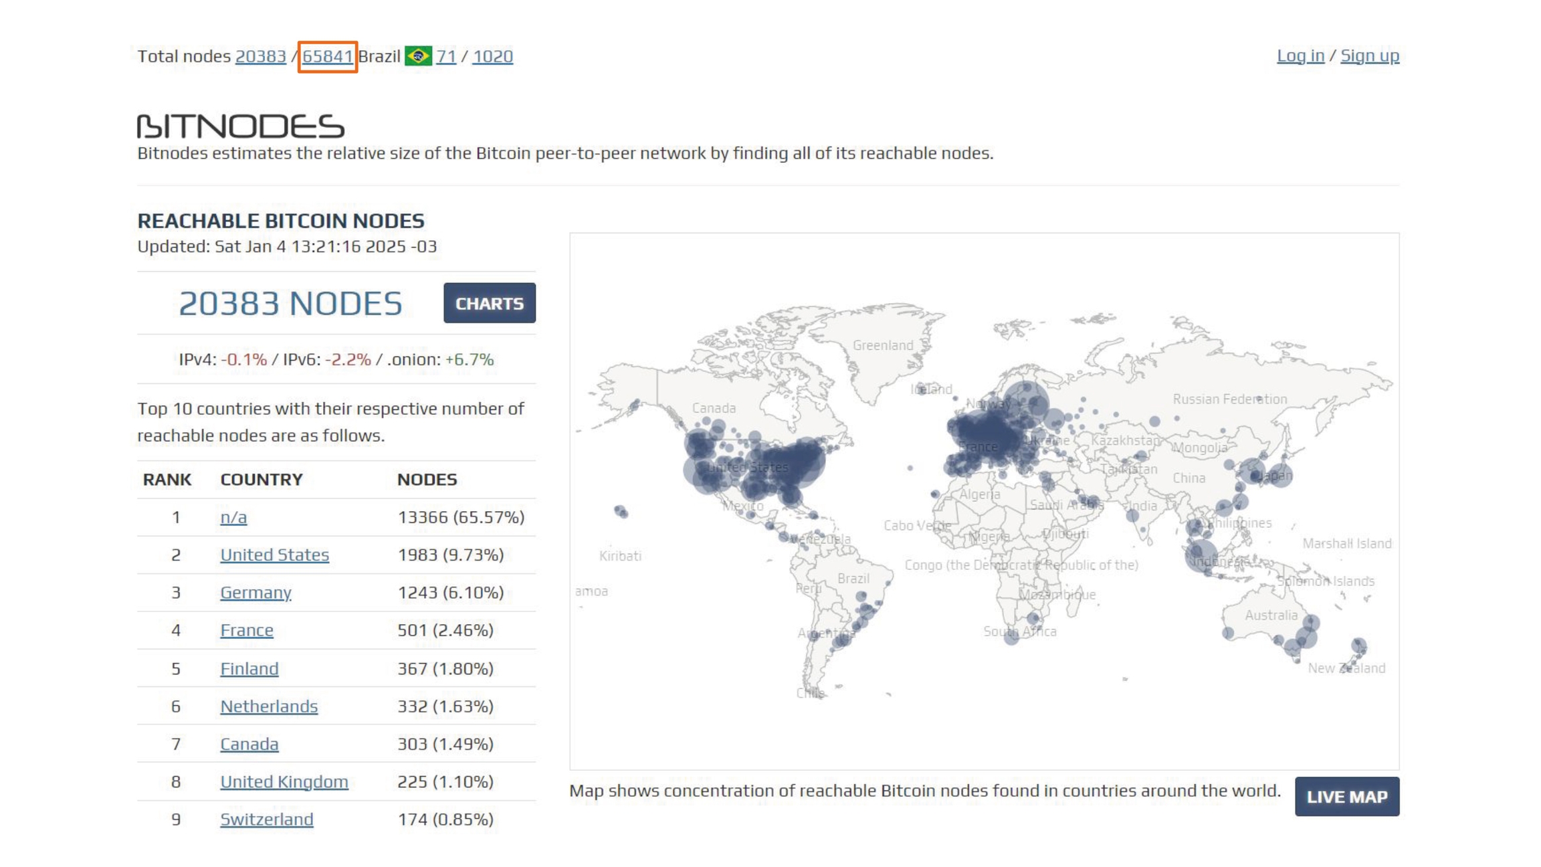Open the United Kingdom link
Image resolution: width=1541 pixels, height=867 pixels.
(284, 781)
